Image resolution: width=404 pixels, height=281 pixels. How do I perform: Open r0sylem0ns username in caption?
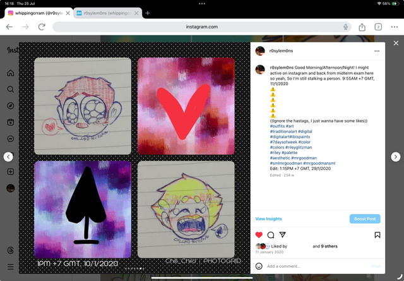282,68
